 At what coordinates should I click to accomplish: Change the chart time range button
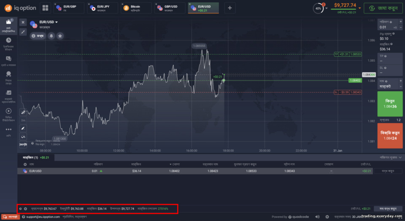(x=23, y=145)
